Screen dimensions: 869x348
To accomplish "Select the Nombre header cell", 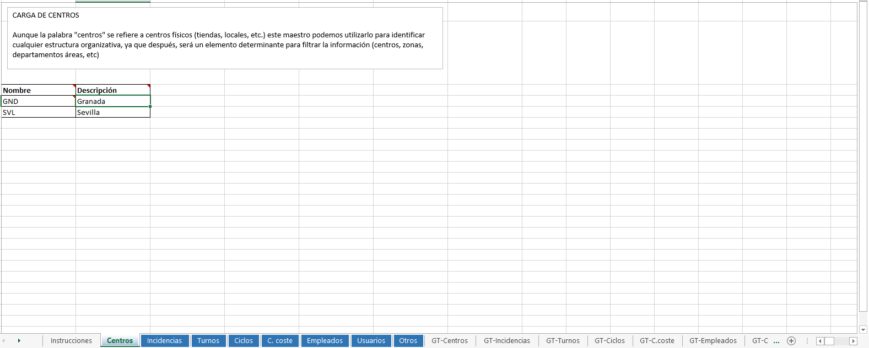I will coord(39,90).
